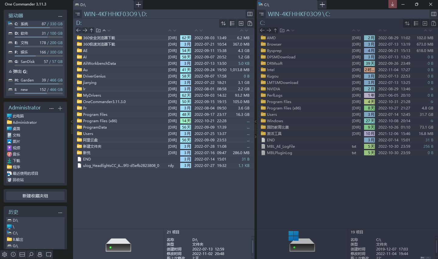Click the new window icon in the bottom toolbar

[x=49, y=254]
